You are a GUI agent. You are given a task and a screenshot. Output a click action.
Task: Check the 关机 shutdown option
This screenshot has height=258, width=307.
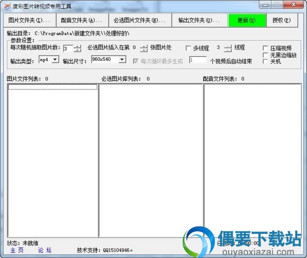tap(265, 61)
